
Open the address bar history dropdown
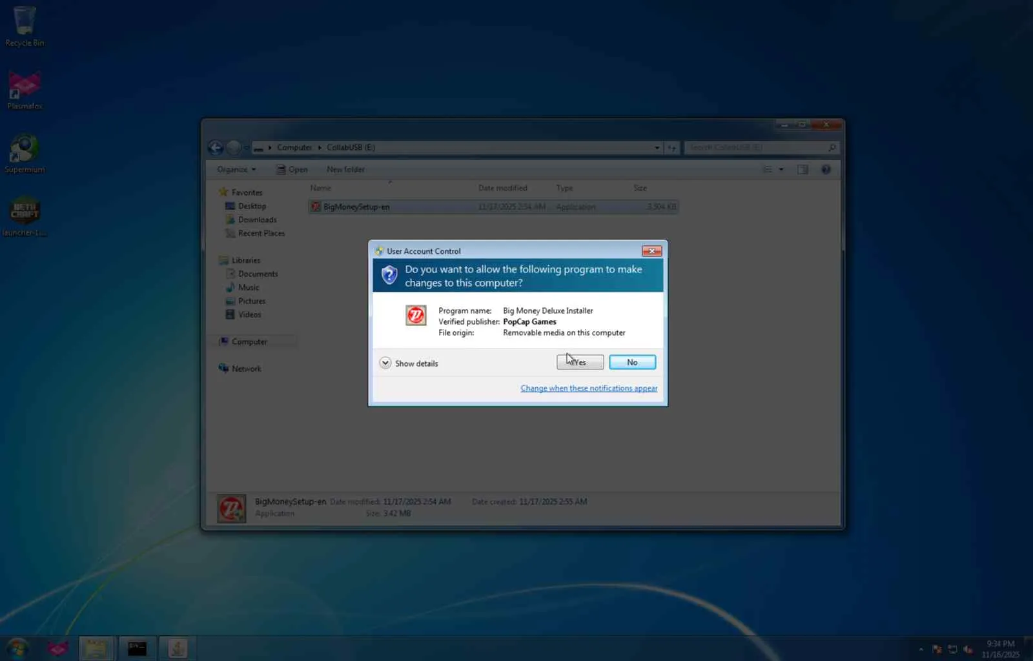(657, 148)
